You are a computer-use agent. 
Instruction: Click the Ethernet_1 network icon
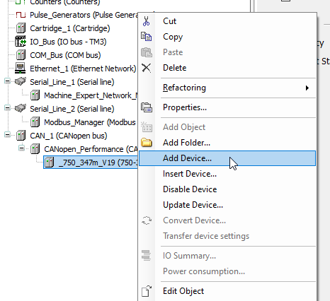21,69
